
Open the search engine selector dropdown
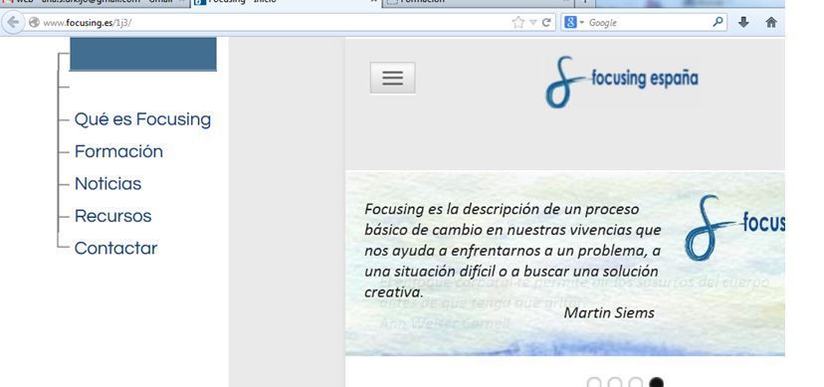pyautogui.click(x=574, y=22)
